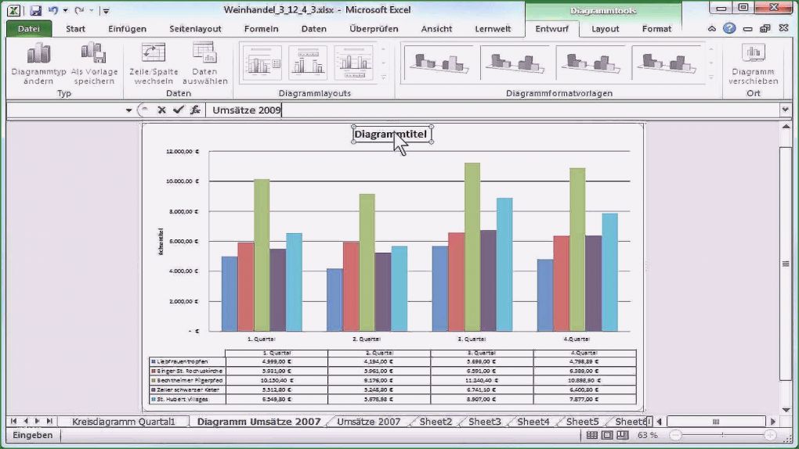Viewport: 799px width, 449px height.
Task: Open the Excel help question mark
Action: pos(729,29)
